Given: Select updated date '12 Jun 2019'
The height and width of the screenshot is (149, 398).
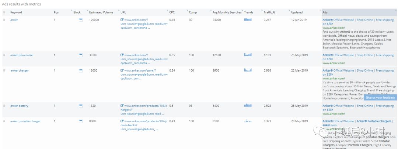Looking at the screenshot, I should (299, 20).
